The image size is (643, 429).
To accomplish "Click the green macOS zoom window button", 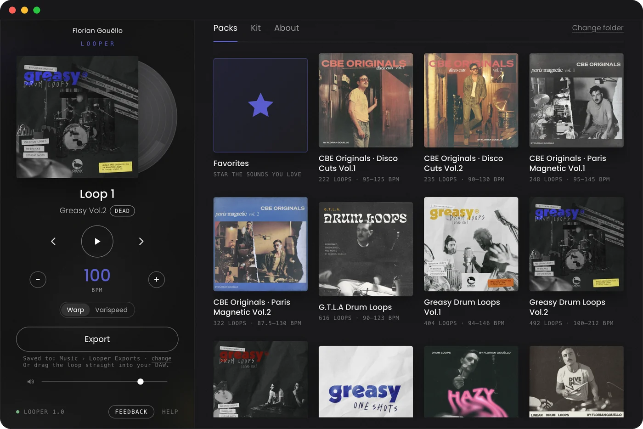I will (37, 10).
